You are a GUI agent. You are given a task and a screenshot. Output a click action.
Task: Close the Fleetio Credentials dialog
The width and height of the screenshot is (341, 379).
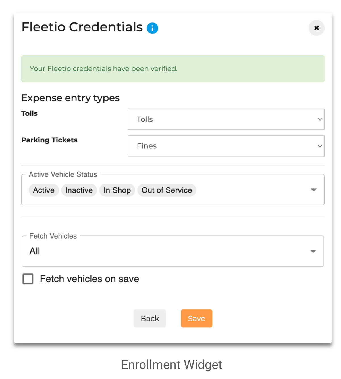click(317, 28)
